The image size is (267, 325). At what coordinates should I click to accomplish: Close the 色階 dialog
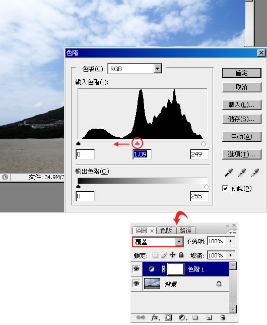(x=261, y=53)
